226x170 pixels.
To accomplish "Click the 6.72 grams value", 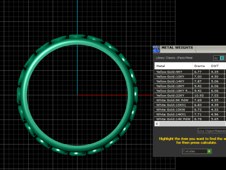I will (x=198, y=110).
